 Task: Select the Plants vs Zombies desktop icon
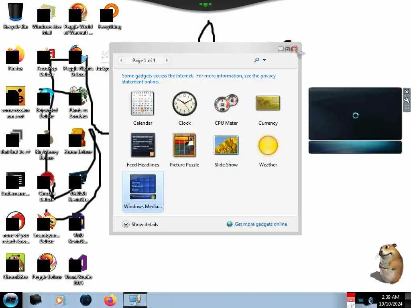pos(78,102)
